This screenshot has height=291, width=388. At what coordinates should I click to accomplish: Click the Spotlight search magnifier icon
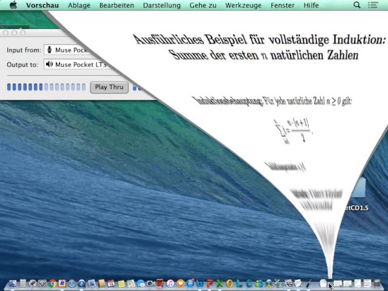pos(356,5)
